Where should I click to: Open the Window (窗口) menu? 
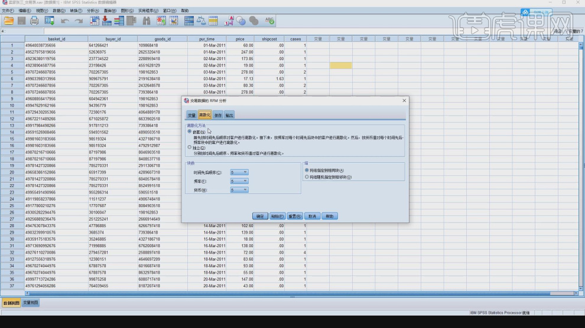pos(170,11)
